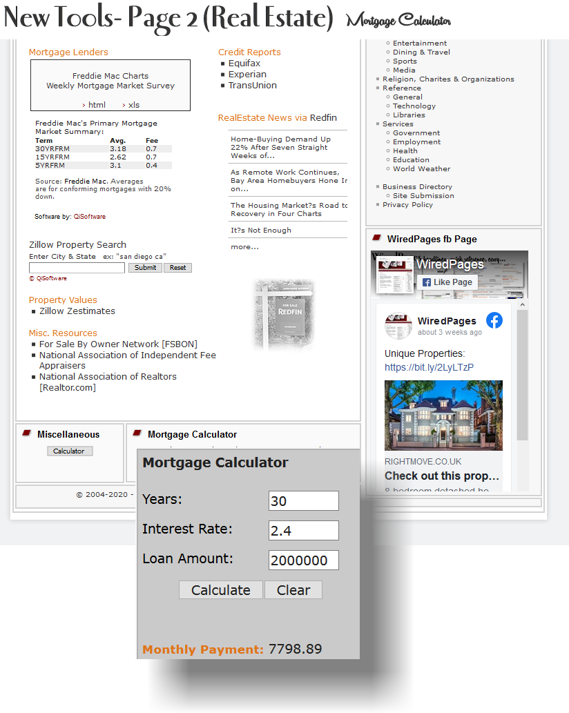Open the Employment services link
The image size is (569, 713).
pyautogui.click(x=416, y=142)
